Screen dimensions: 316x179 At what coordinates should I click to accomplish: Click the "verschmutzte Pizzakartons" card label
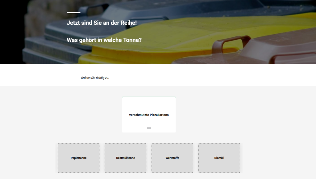[149, 115]
